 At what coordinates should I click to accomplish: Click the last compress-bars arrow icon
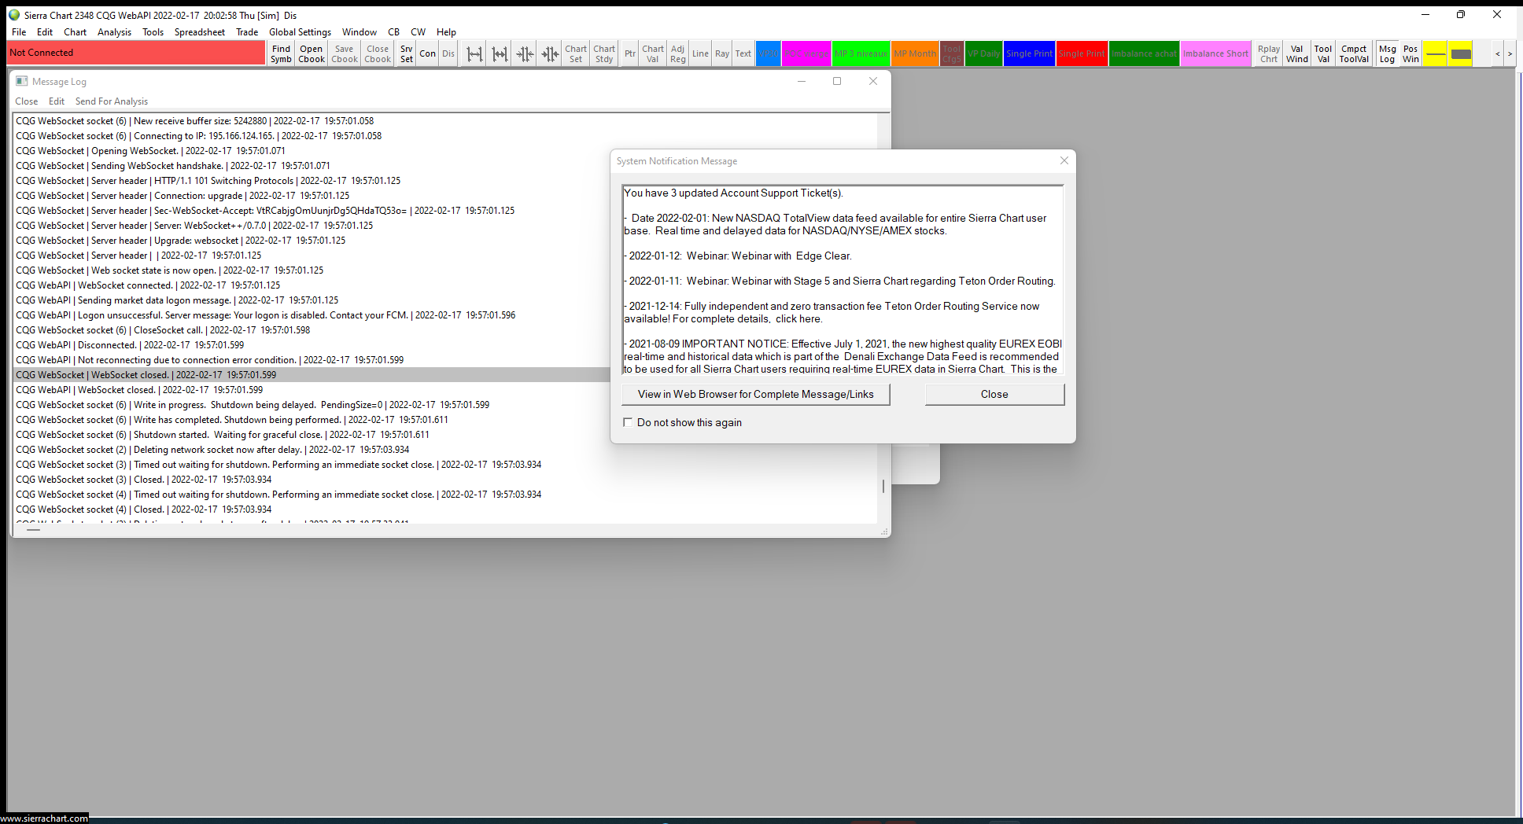550,53
